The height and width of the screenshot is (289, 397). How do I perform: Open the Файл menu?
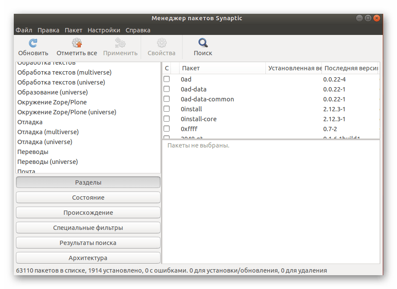(x=24, y=30)
